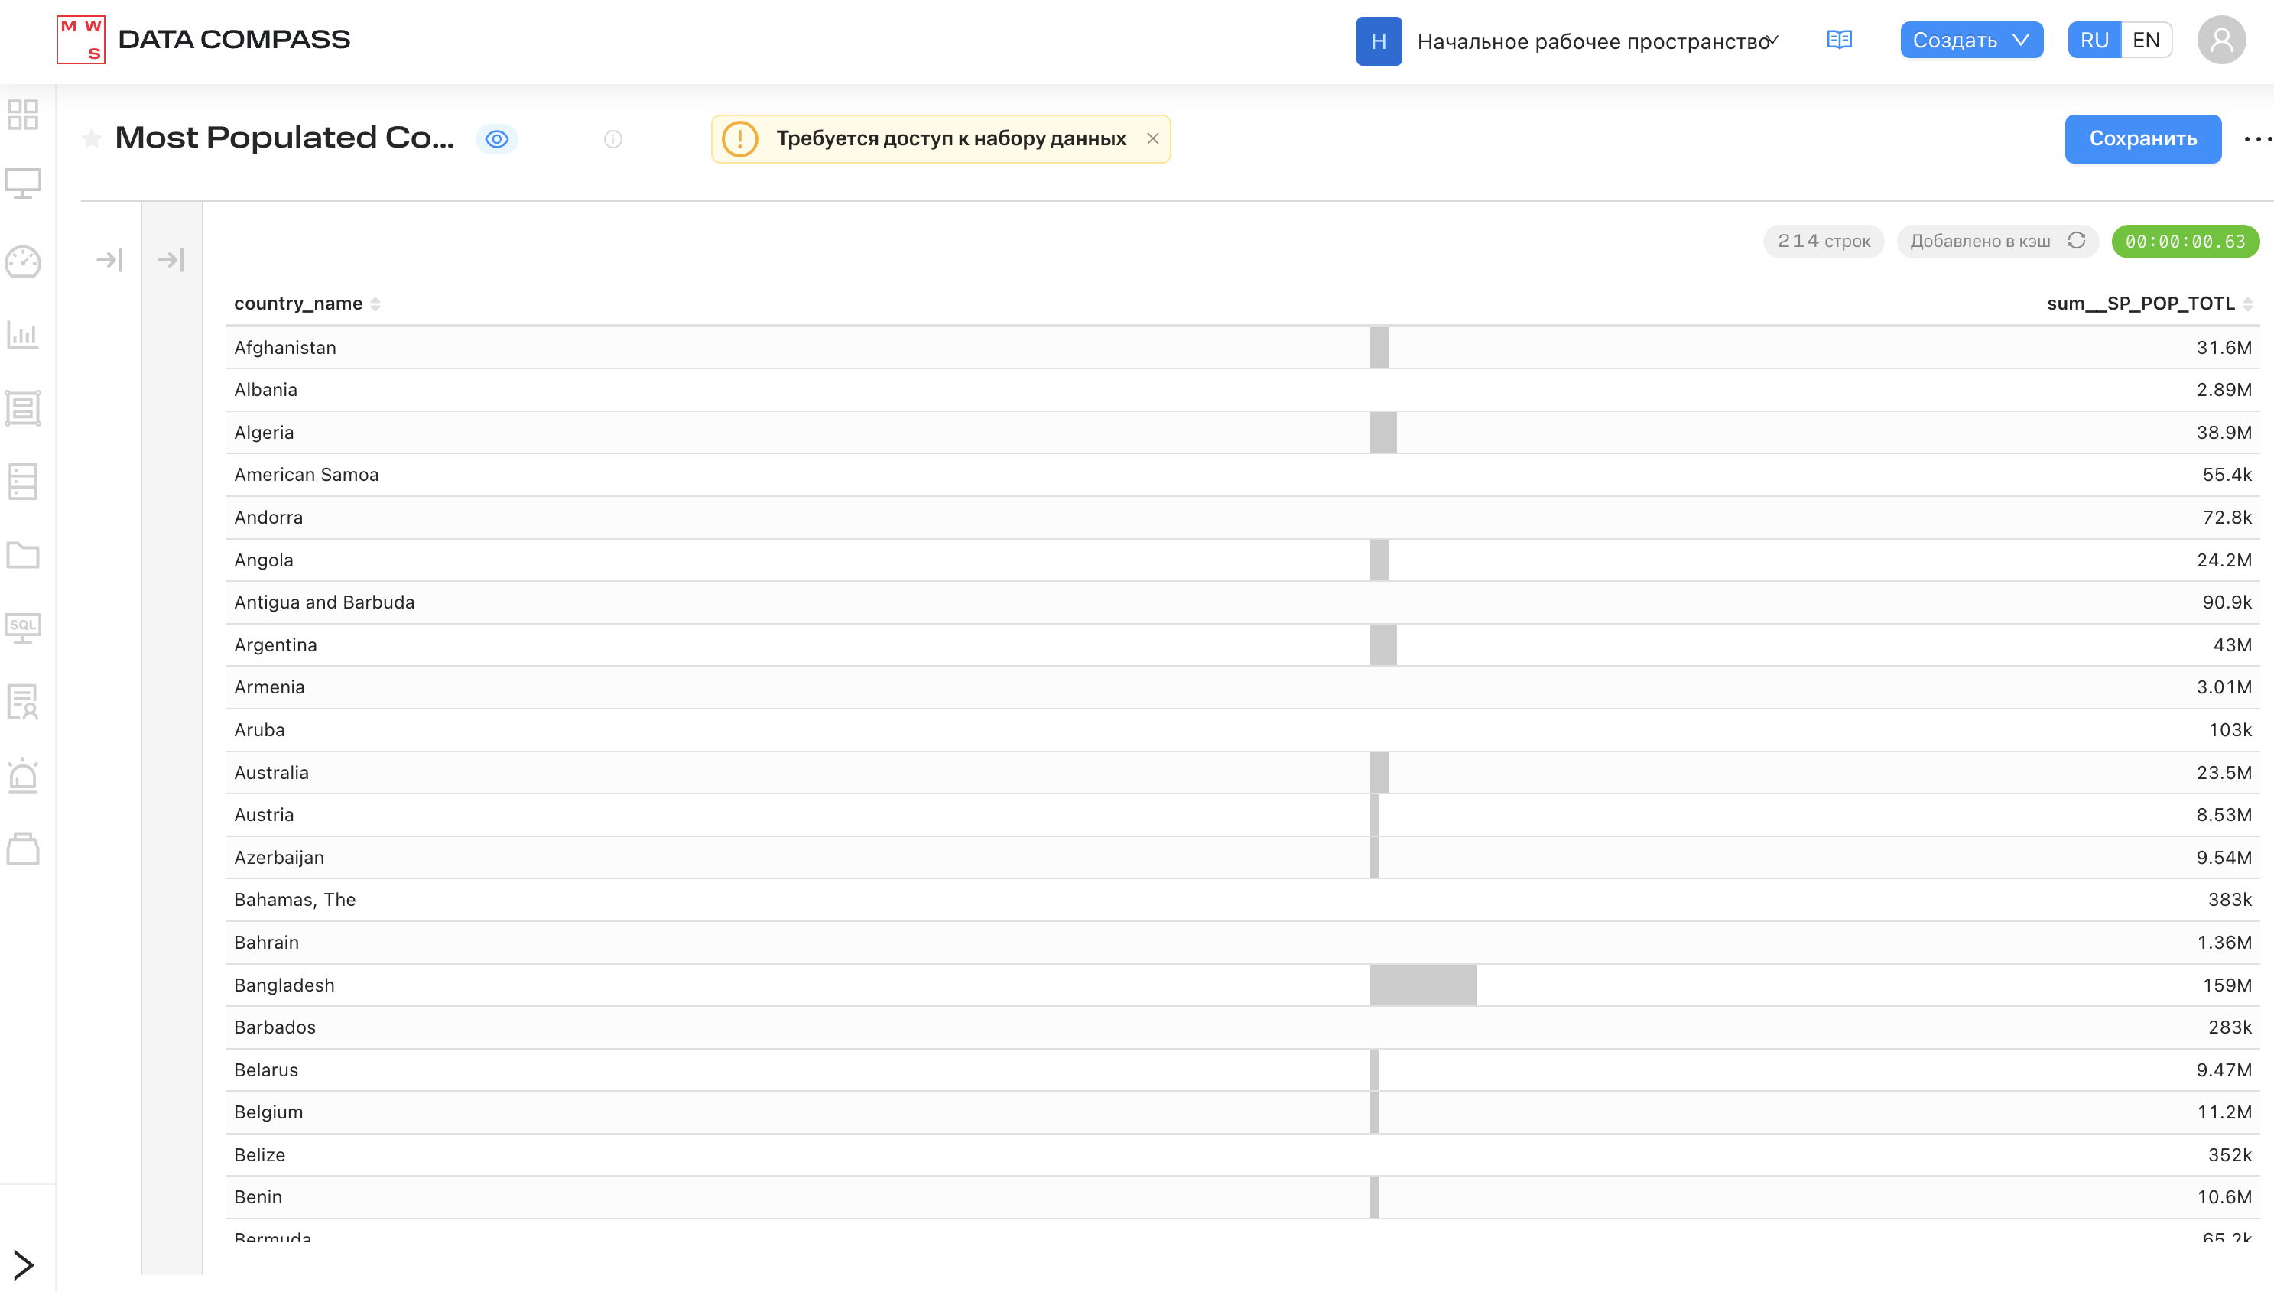Screen dimensions: 2274x1292
Task: Open the three-dots more options menu
Action: click(2256, 138)
